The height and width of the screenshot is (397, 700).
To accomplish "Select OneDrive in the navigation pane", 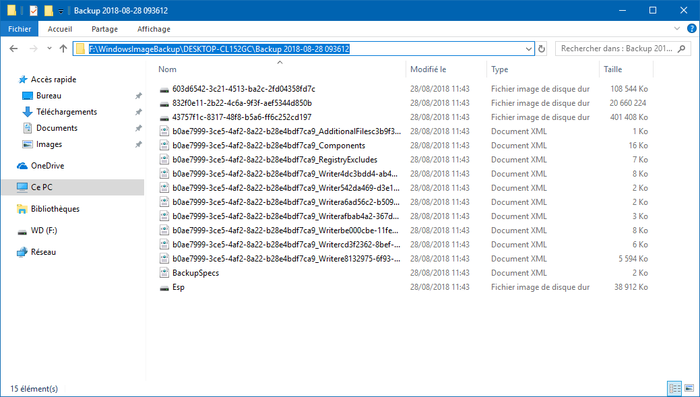I will [x=47, y=166].
